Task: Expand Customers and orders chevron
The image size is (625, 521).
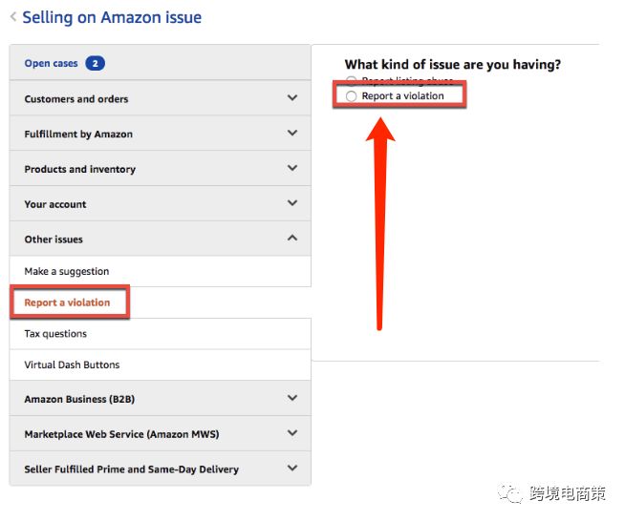Action: tap(292, 98)
